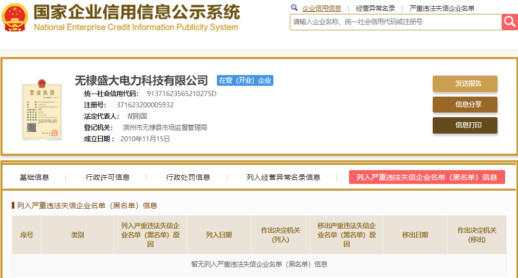Click the 序号 column header
The image size is (518, 278).
(27, 235)
